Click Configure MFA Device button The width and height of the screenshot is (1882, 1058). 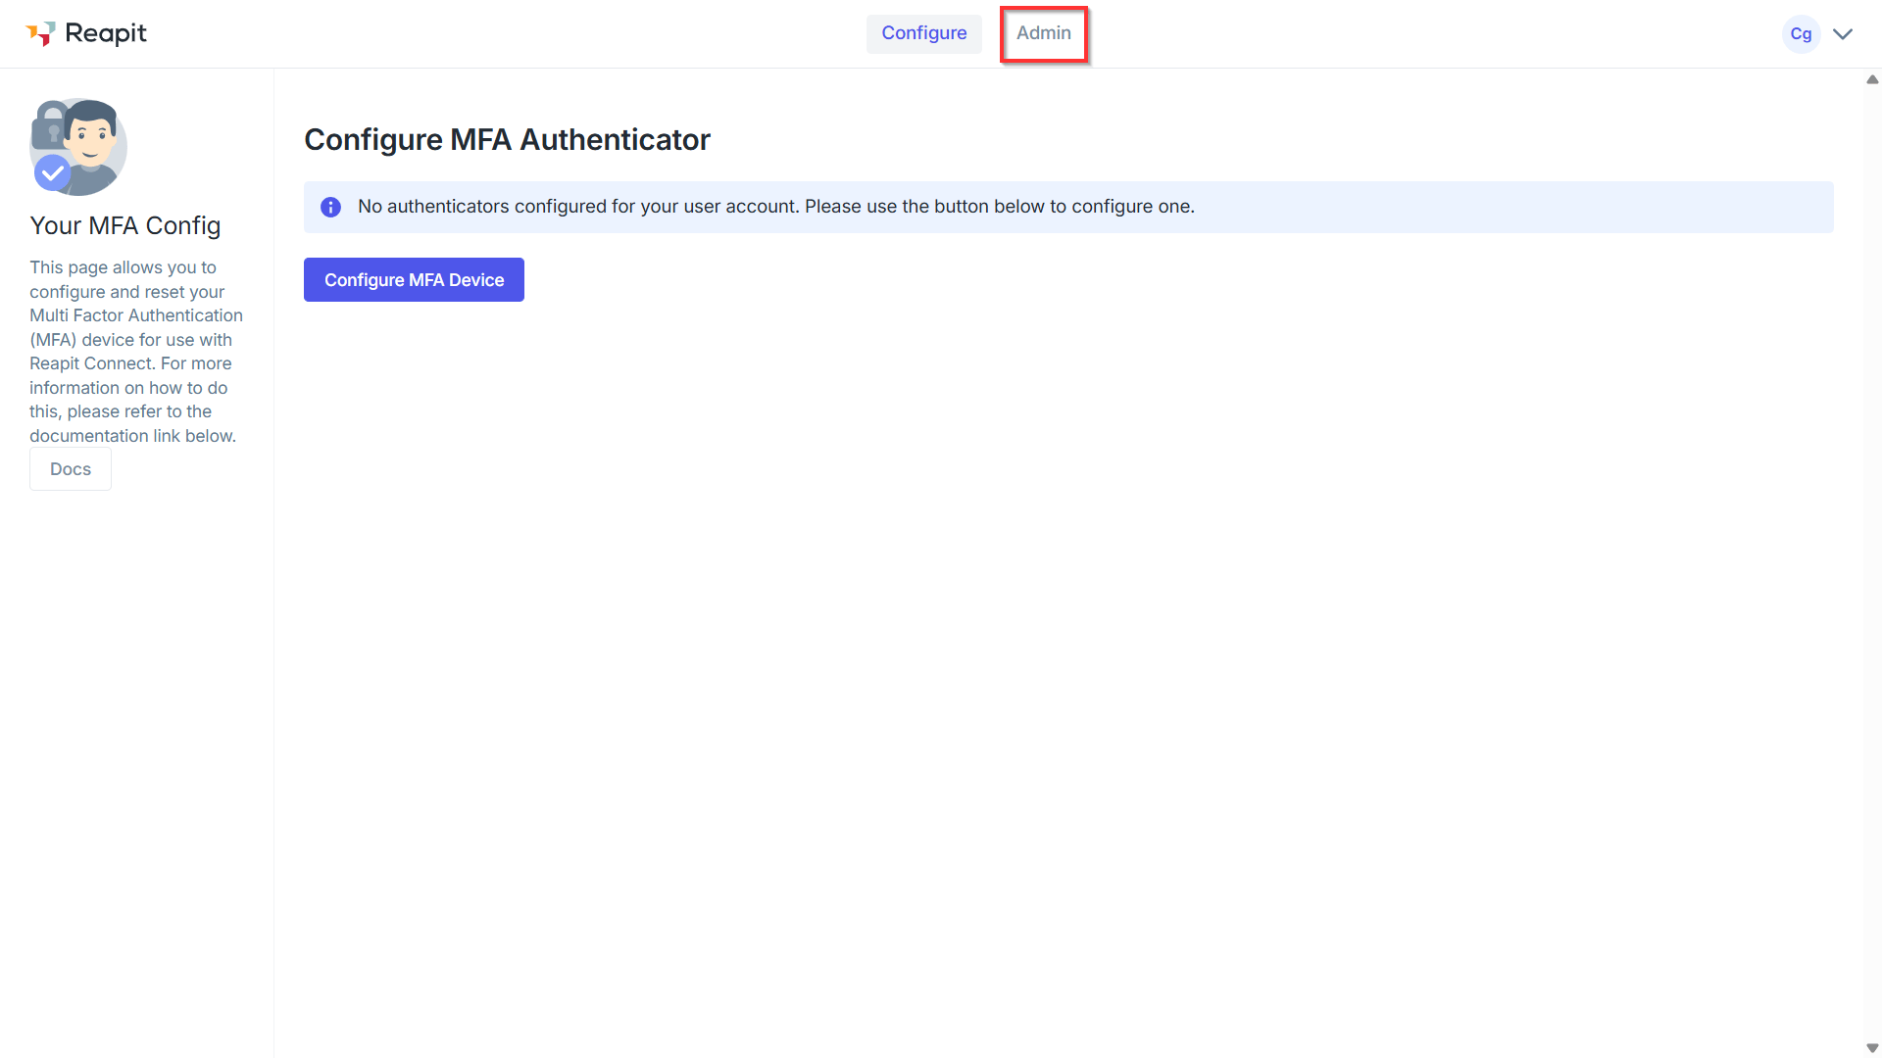414,280
